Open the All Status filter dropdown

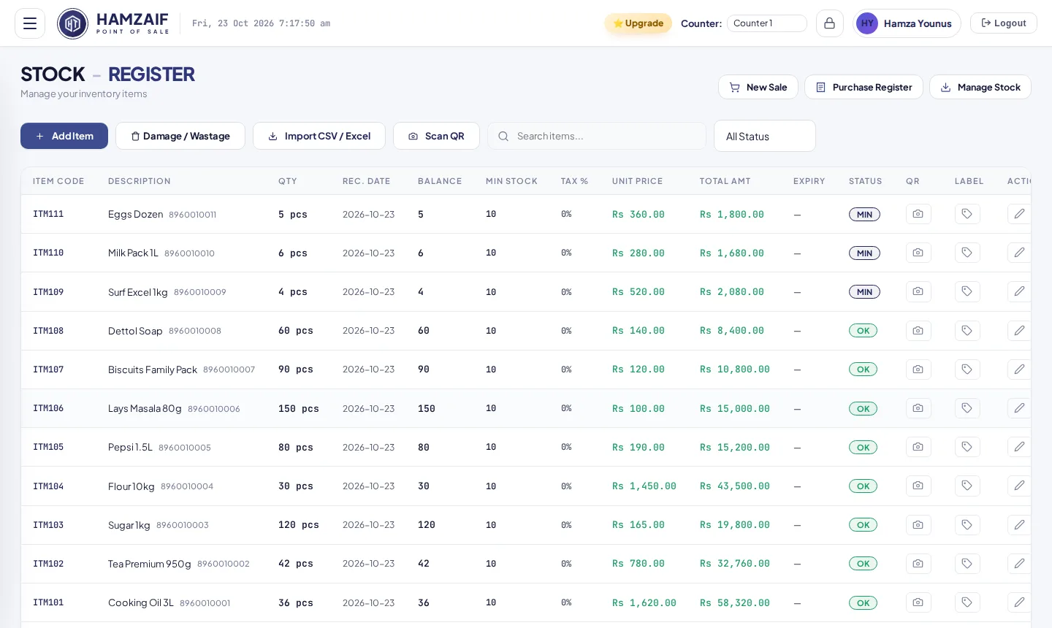click(x=764, y=136)
